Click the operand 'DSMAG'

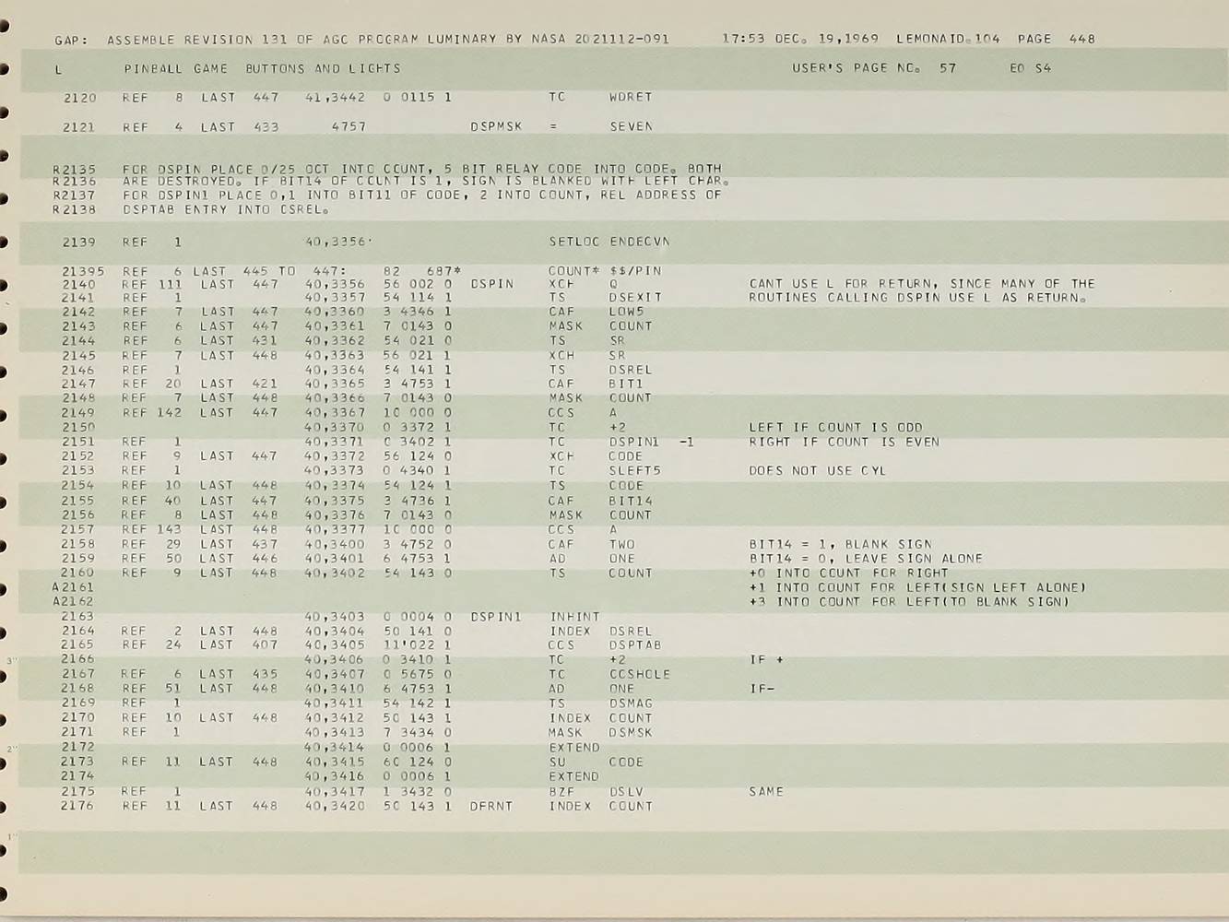(631, 703)
